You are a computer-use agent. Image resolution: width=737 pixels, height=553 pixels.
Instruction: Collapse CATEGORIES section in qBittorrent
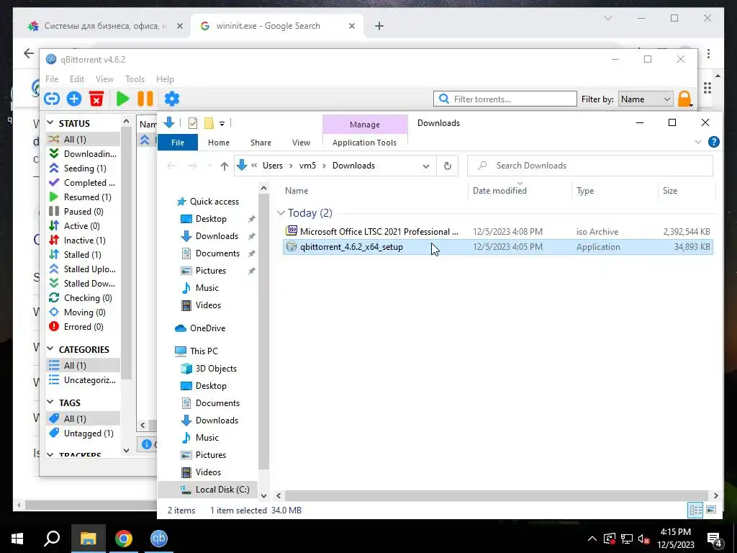(50, 349)
